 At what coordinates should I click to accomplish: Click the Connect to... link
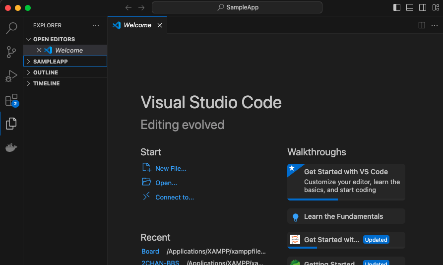click(175, 197)
